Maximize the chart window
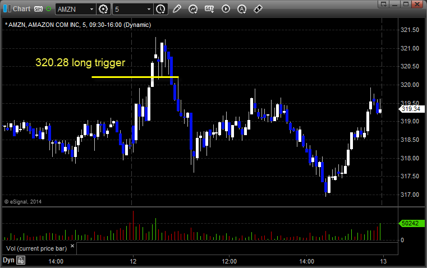This screenshot has height=268, width=427. (x=406, y=4)
